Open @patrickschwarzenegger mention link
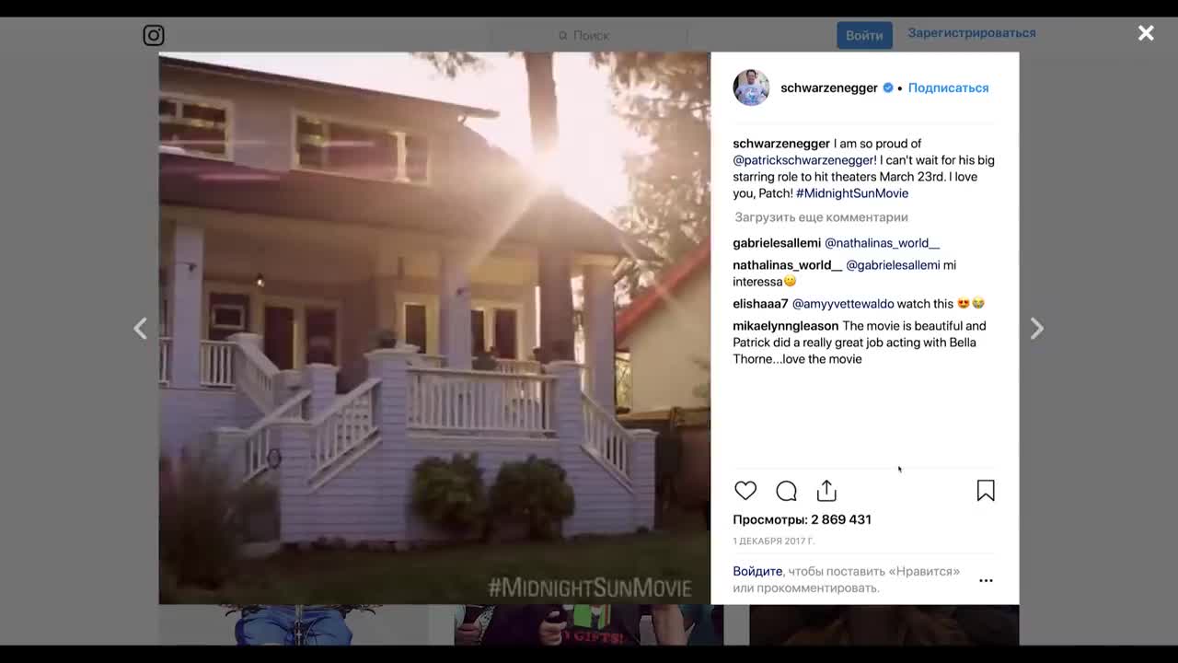Screen dimensions: 1178x663 click(x=803, y=160)
